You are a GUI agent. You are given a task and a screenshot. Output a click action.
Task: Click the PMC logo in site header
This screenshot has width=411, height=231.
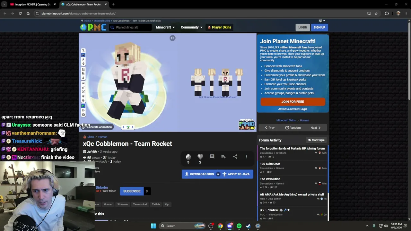[x=93, y=27]
